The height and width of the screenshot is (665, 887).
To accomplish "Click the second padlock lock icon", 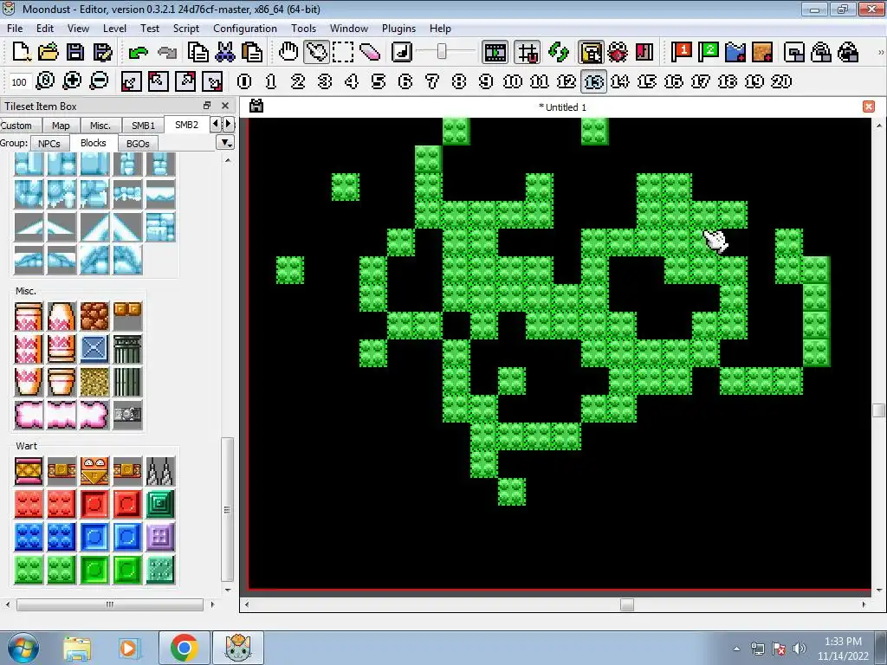I will [848, 52].
